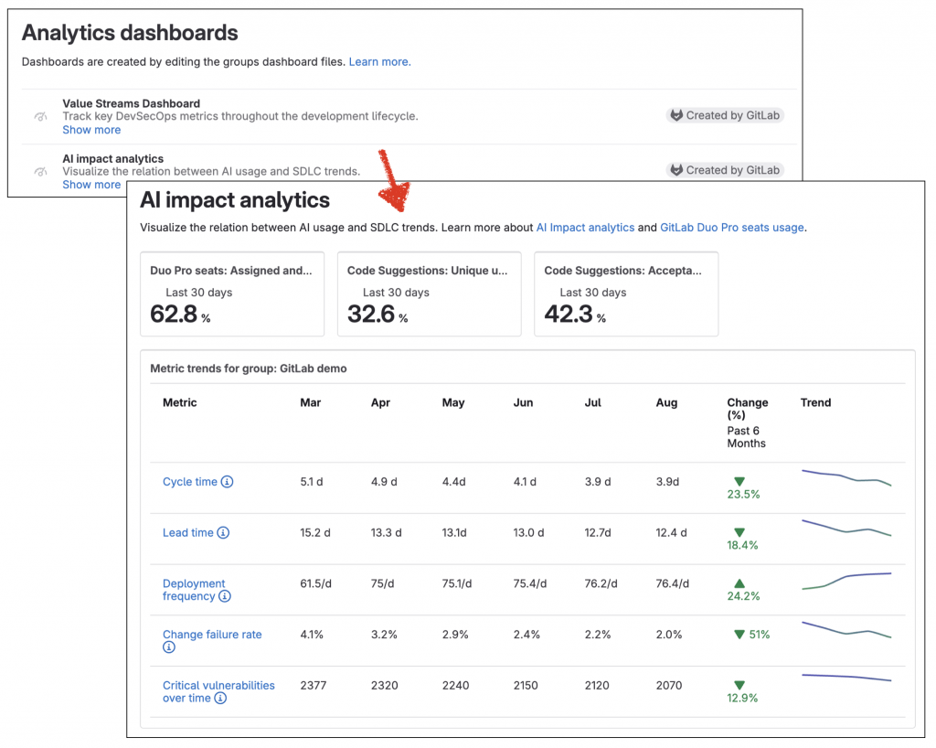Viewport: 936px width, 748px height.
Task: Click the 4.1% change failure cell
Action: (x=312, y=635)
